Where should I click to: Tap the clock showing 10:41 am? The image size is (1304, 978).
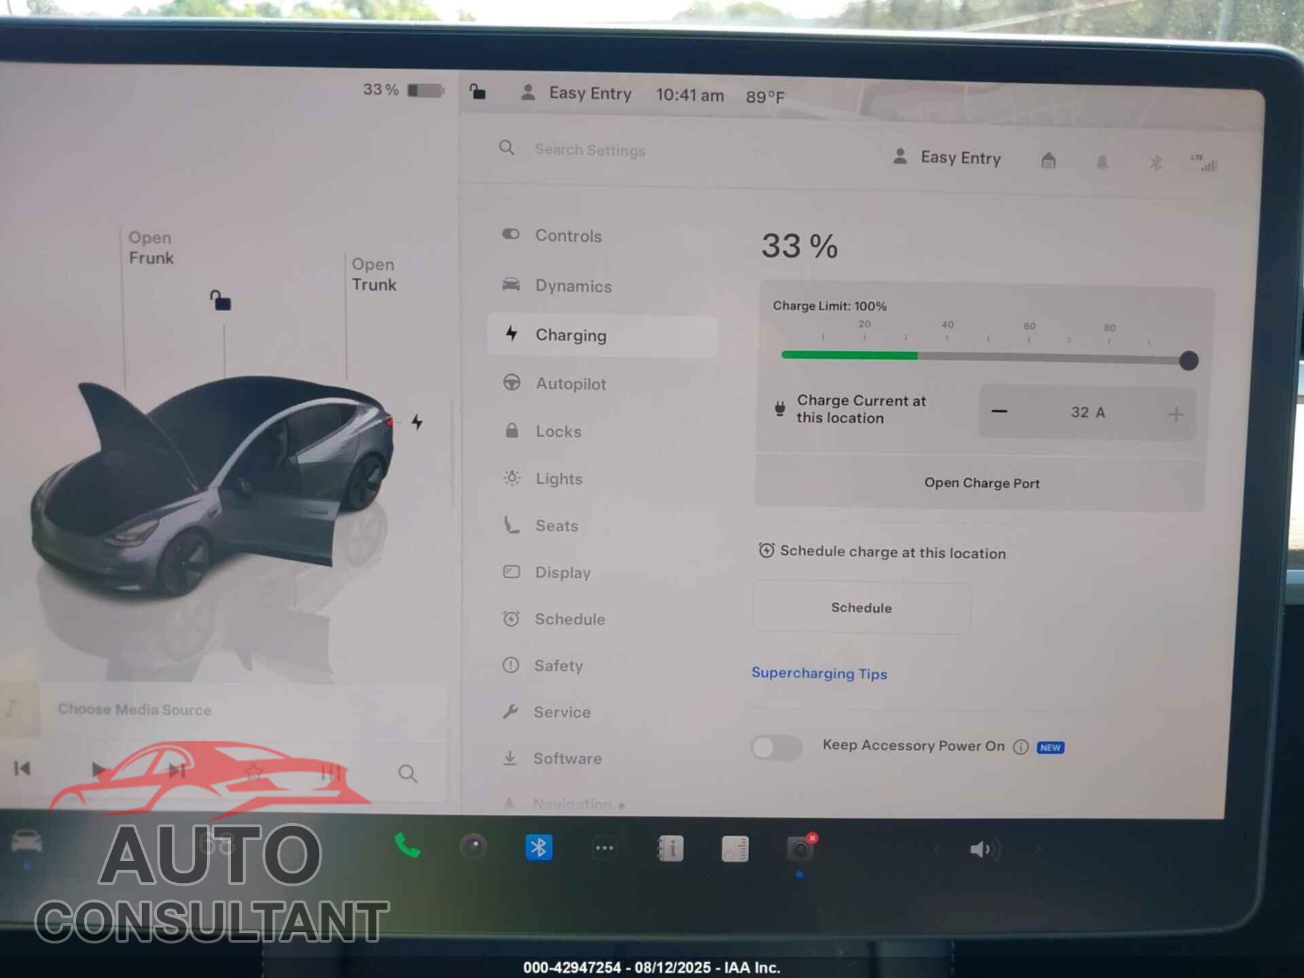pyautogui.click(x=689, y=95)
